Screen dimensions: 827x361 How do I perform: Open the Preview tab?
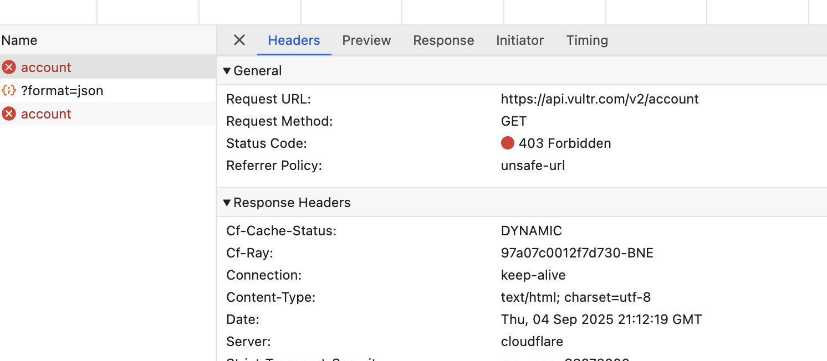point(366,40)
